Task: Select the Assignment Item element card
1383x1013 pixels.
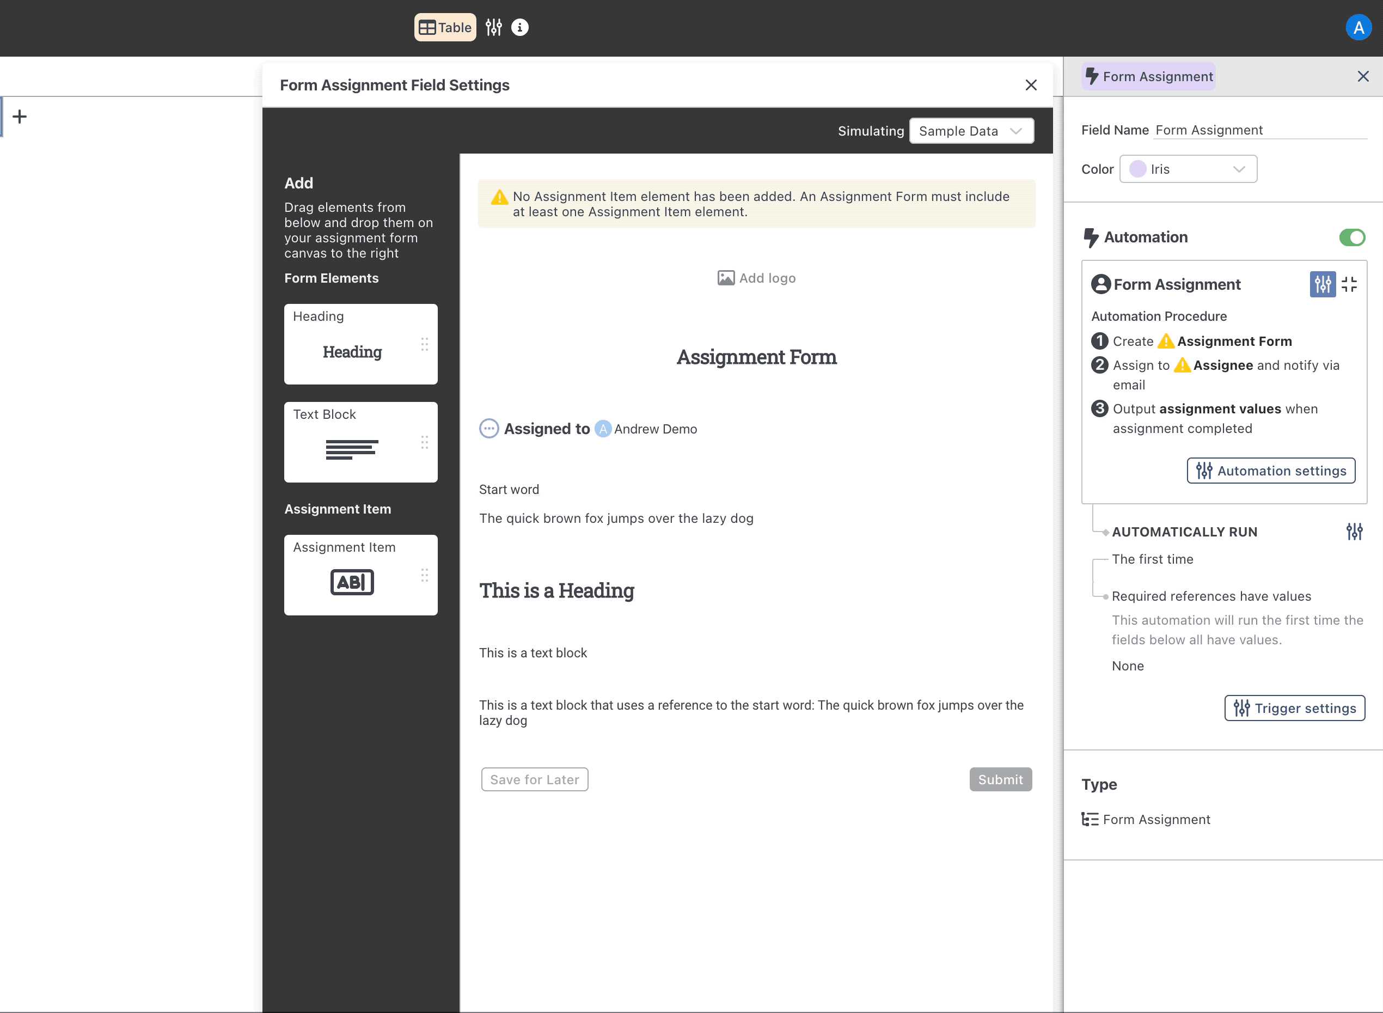Action: click(360, 575)
